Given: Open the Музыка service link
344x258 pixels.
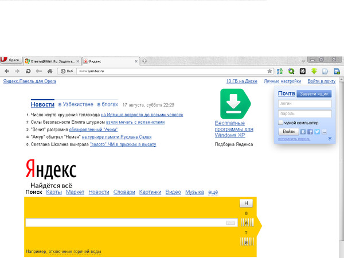Looking at the screenshot, I should [x=194, y=192].
